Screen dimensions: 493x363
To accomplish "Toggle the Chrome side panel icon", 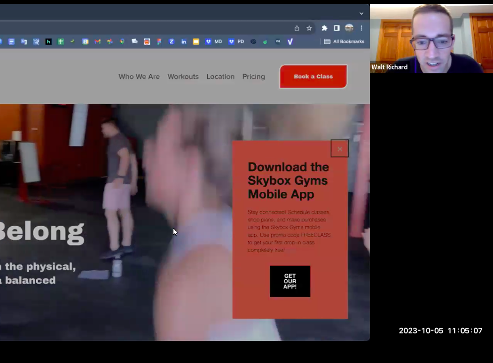I will (x=337, y=28).
